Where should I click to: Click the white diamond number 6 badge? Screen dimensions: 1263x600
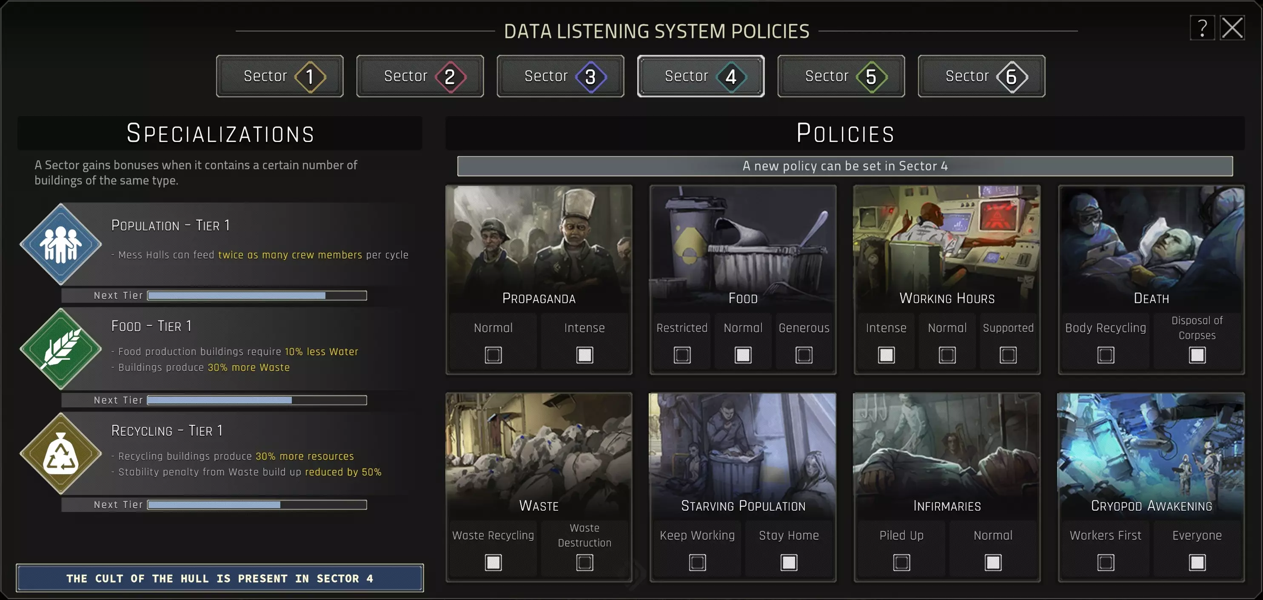pos(1011,77)
